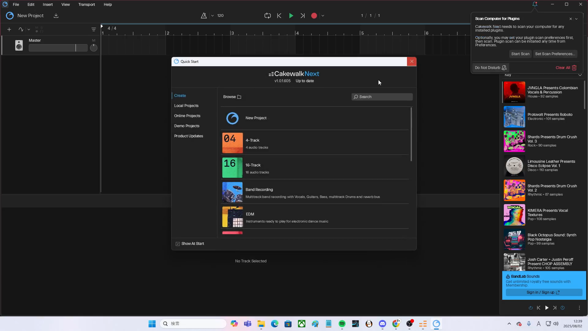Mute the Master track
This screenshot has height=331, width=588.
click(94, 40)
